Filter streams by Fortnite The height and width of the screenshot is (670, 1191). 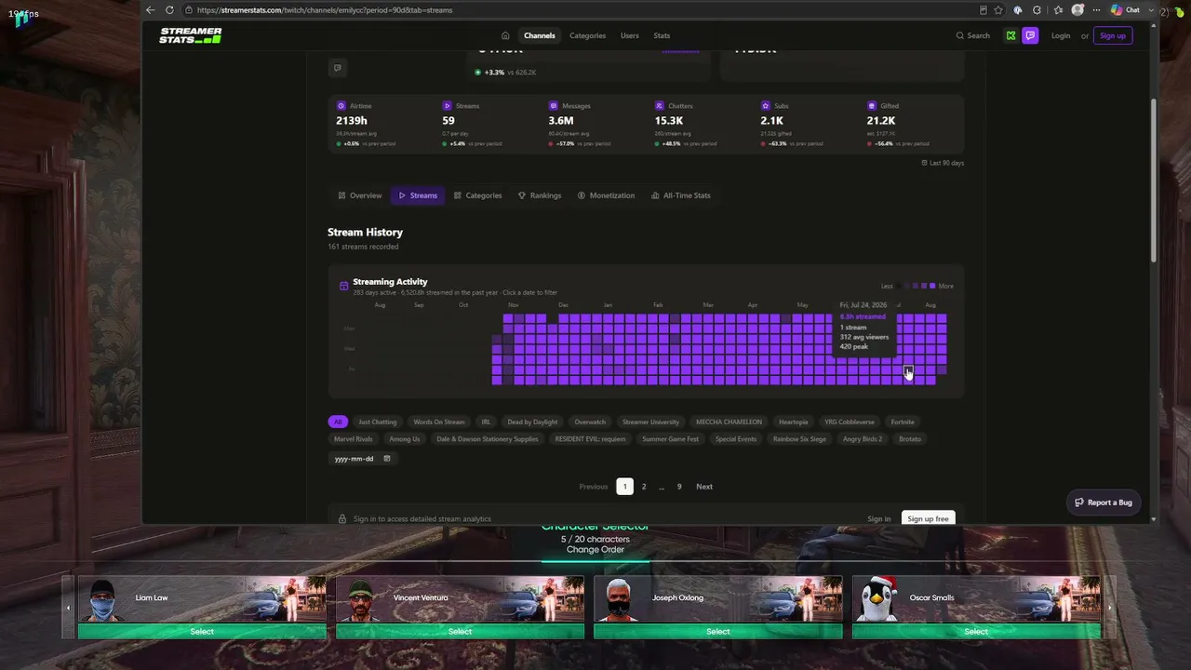tap(903, 422)
